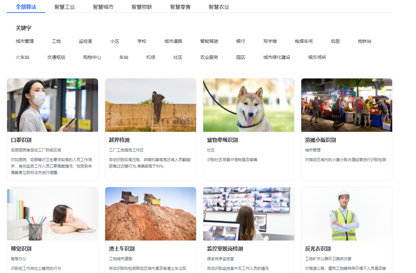Switch to the 智慧农业 tab
Viewport: 416px width, 273px height.
click(219, 7)
